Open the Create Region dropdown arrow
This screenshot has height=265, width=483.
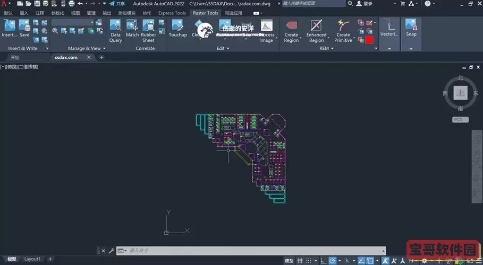click(x=301, y=38)
